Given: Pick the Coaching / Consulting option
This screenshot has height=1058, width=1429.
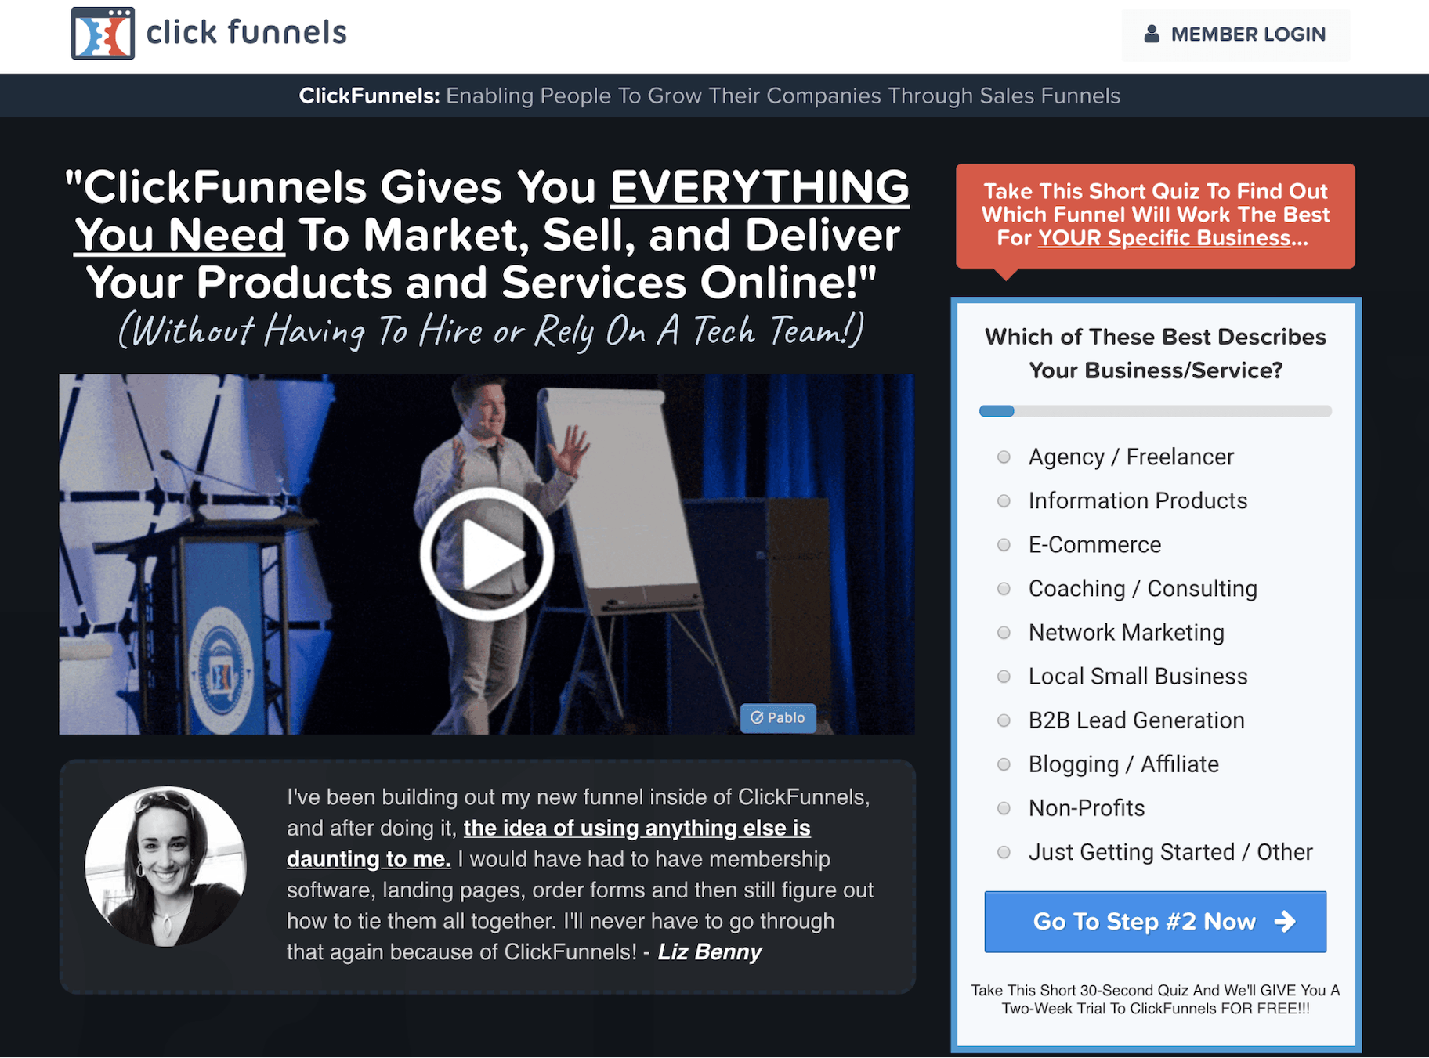Looking at the screenshot, I should click(1004, 589).
